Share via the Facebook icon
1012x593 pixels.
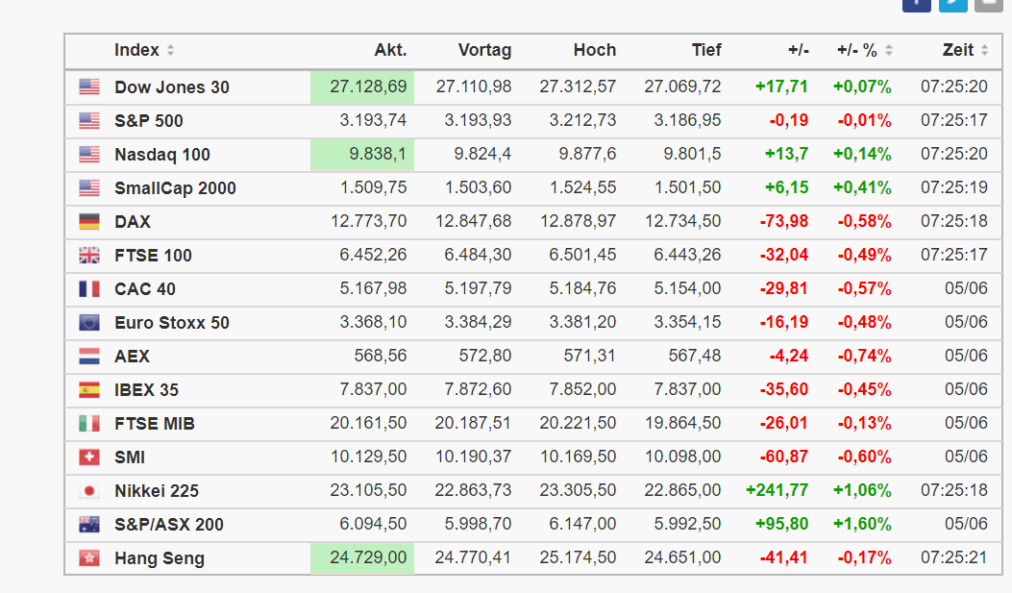point(917,3)
